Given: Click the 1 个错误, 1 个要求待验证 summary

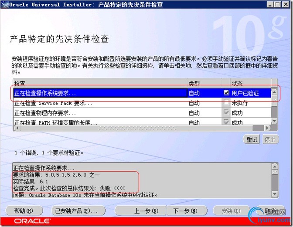Looking at the screenshot, I should click(49, 152).
